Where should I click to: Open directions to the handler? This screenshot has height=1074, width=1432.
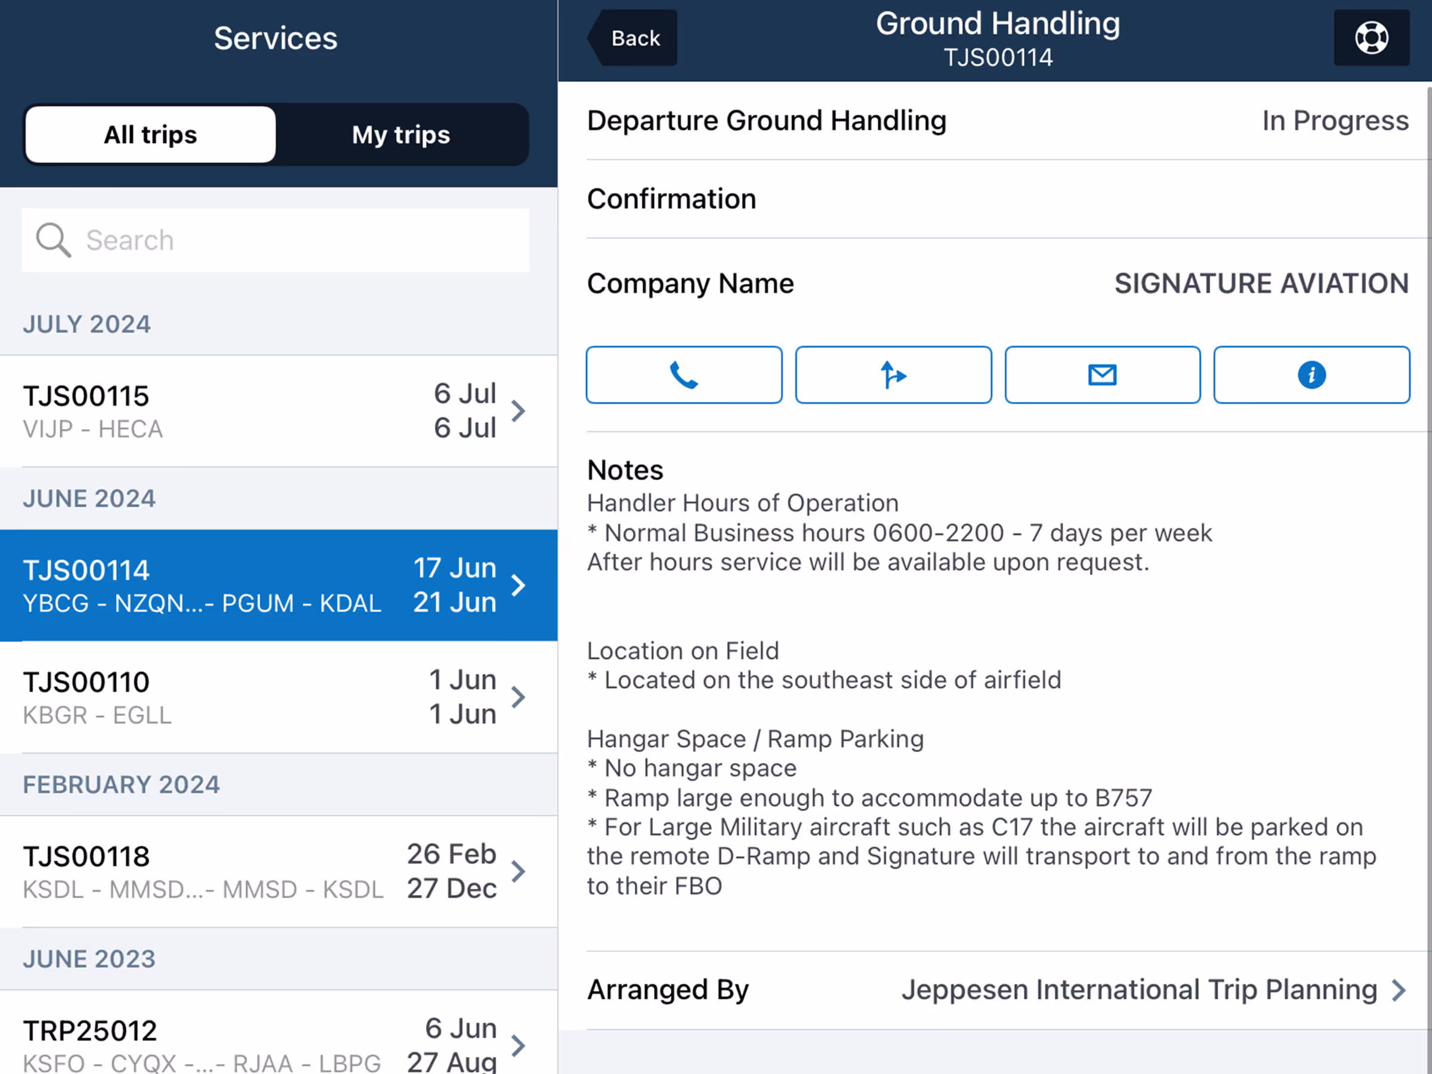(x=893, y=375)
